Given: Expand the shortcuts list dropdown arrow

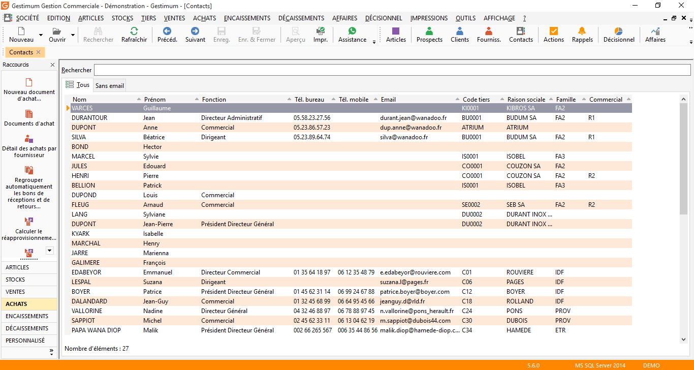Looking at the screenshot, I should (x=49, y=250).
